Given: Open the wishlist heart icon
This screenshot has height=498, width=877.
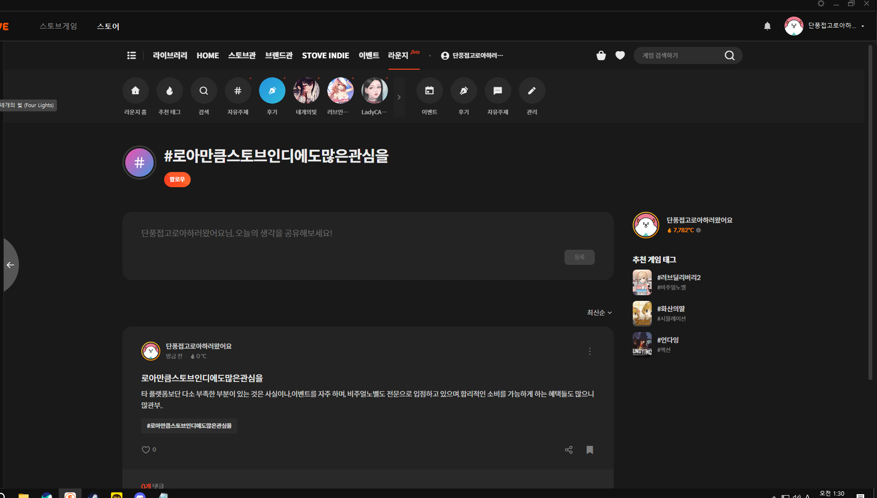Looking at the screenshot, I should 620,55.
